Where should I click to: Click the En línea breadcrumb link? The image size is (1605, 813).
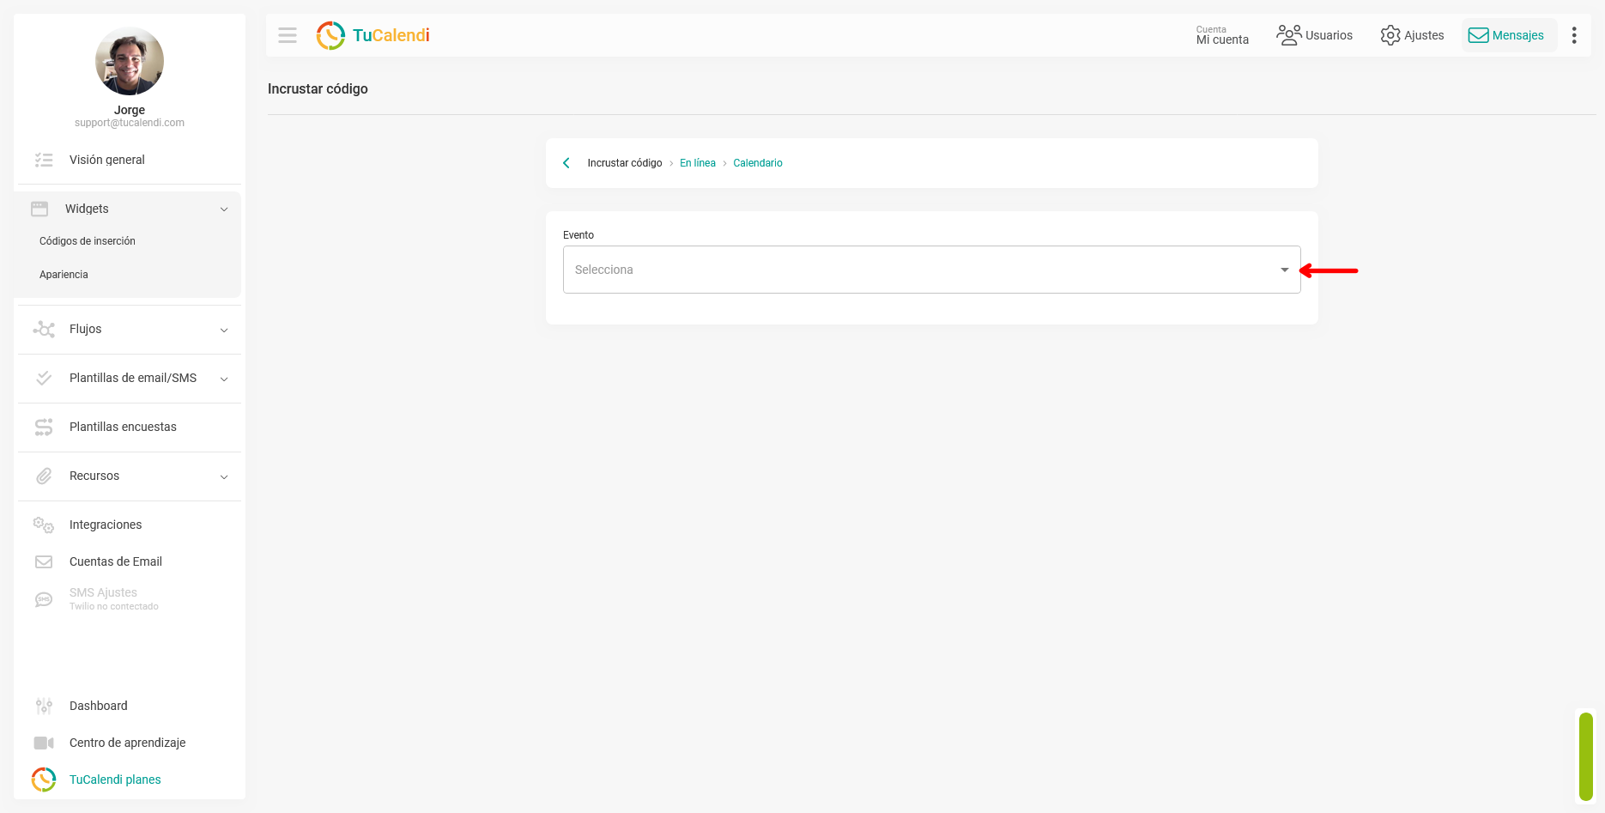pyautogui.click(x=698, y=163)
